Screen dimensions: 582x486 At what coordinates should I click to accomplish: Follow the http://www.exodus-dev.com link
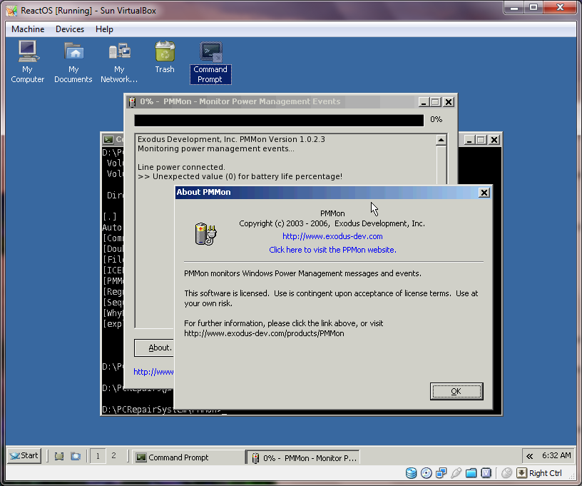(x=332, y=236)
